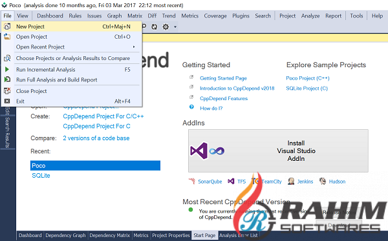This screenshot has height=241, width=388.
Task: Open the Project menu
Action: pyautogui.click(x=288, y=16)
